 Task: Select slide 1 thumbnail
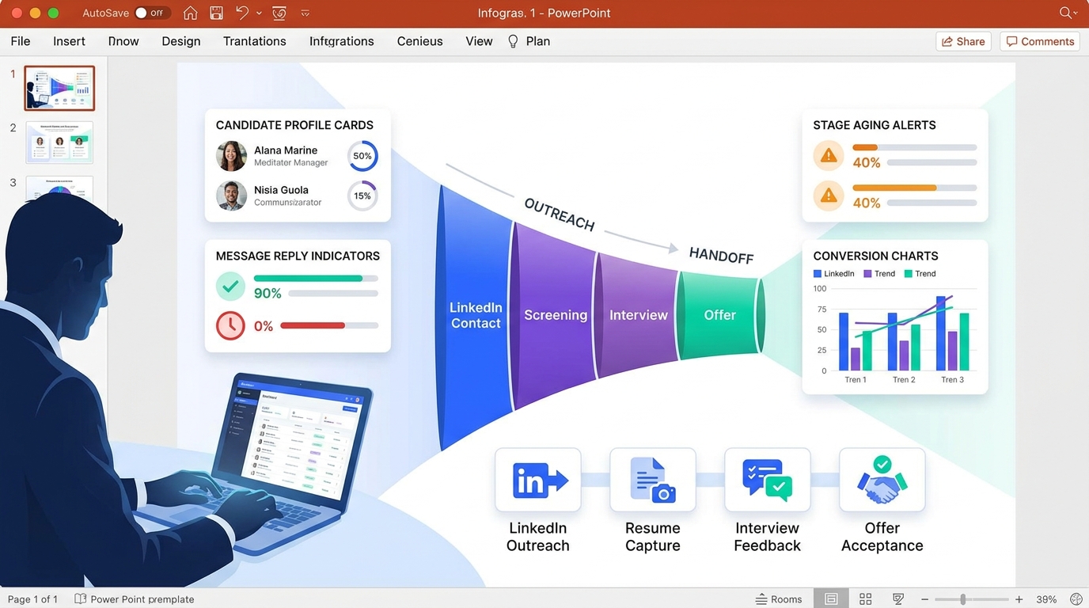click(x=59, y=88)
